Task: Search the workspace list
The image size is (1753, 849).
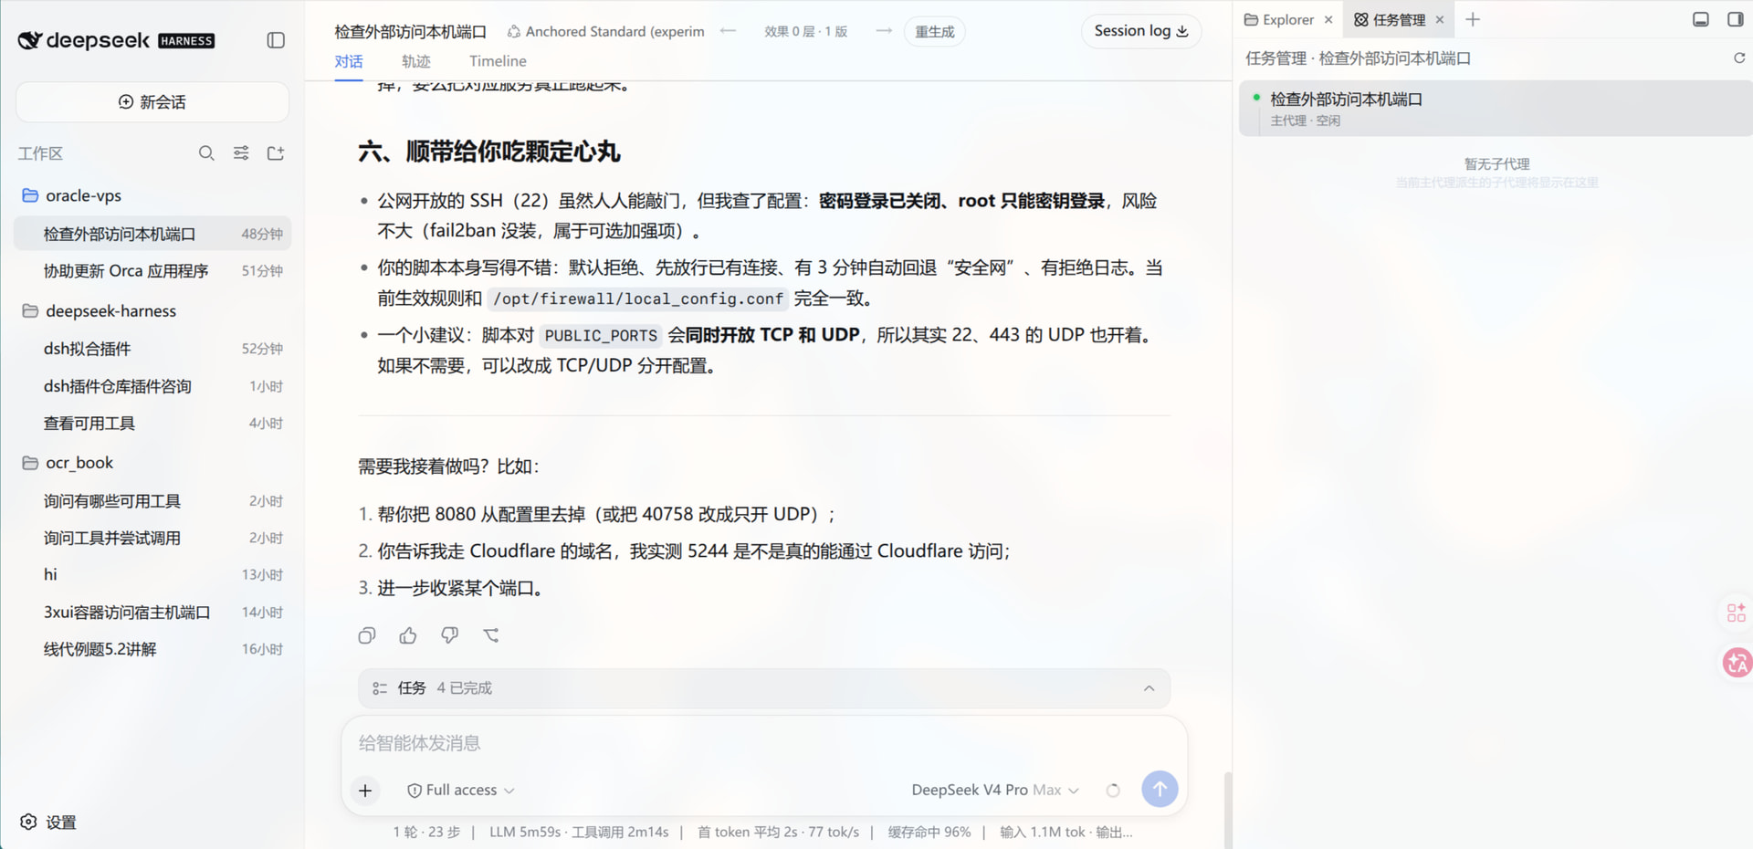Action: pyautogui.click(x=206, y=153)
